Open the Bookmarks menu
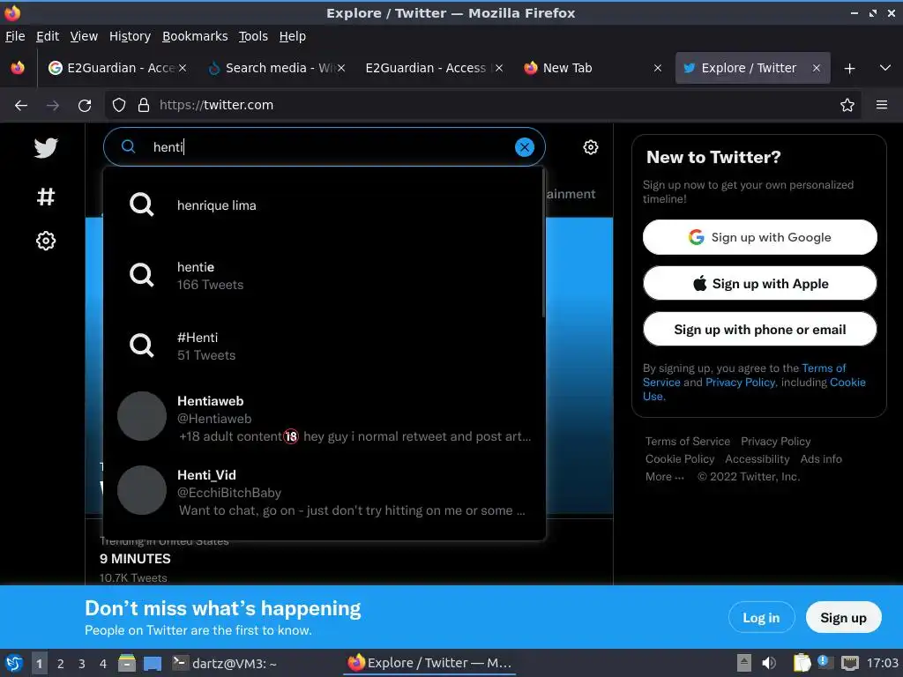Screen dimensions: 903x677 point(195,36)
